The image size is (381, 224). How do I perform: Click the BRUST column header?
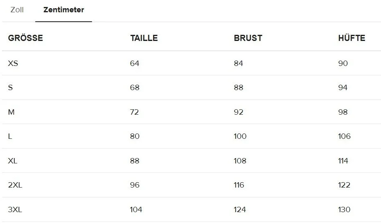click(248, 38)
